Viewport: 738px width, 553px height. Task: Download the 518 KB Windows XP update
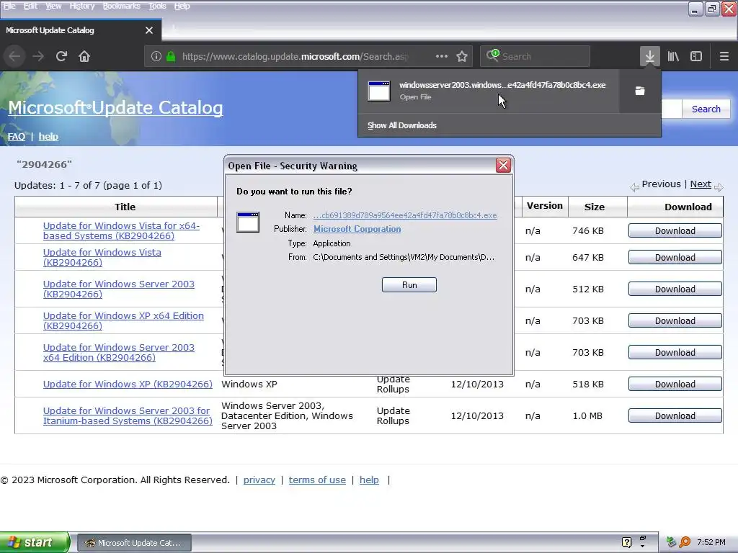[675, 385]
